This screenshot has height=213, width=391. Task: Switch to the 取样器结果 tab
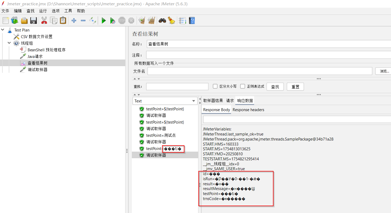pyautogui.click(x=213, y=101)
